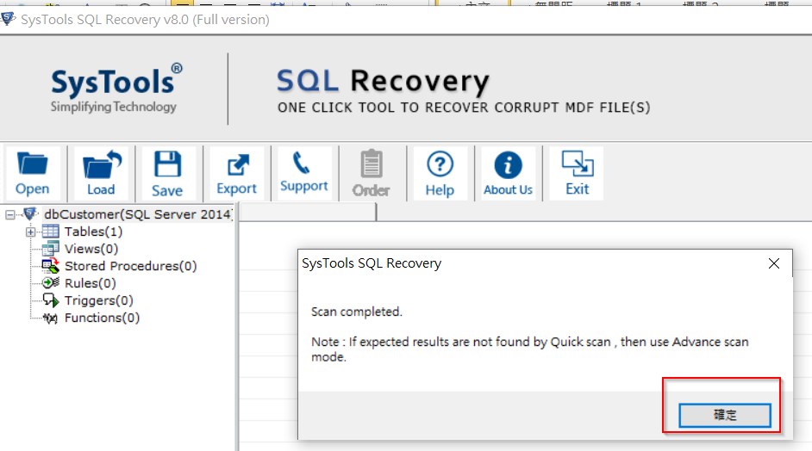This screenshot has height=451, width=812.
Task: Select the dbCustomer(SQL Server 2014) tree root
Action: coord(138,214)
